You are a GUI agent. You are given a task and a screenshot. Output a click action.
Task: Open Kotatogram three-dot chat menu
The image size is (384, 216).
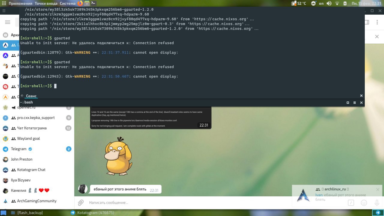(377, 22)
